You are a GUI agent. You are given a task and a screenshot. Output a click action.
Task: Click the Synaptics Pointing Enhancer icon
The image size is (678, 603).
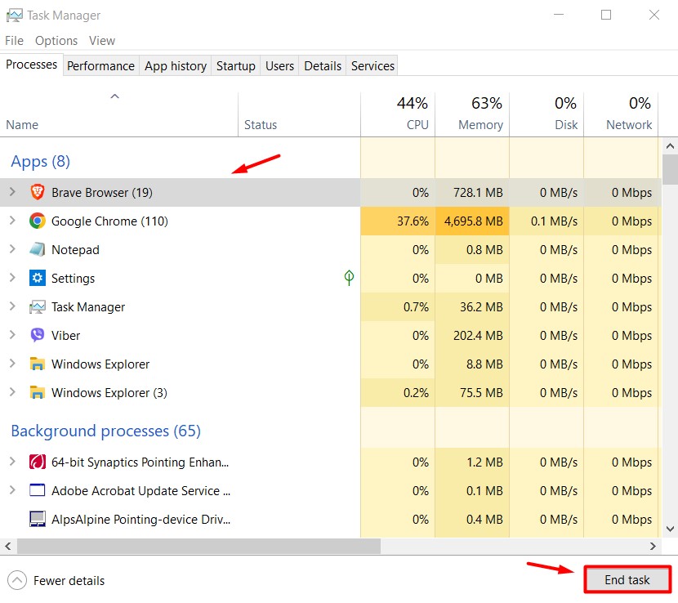point(38,462)
